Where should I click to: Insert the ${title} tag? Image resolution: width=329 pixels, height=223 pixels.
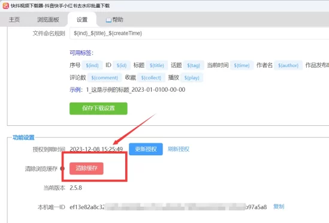157,65
